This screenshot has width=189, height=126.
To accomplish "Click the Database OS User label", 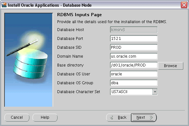I will (74, 74).
